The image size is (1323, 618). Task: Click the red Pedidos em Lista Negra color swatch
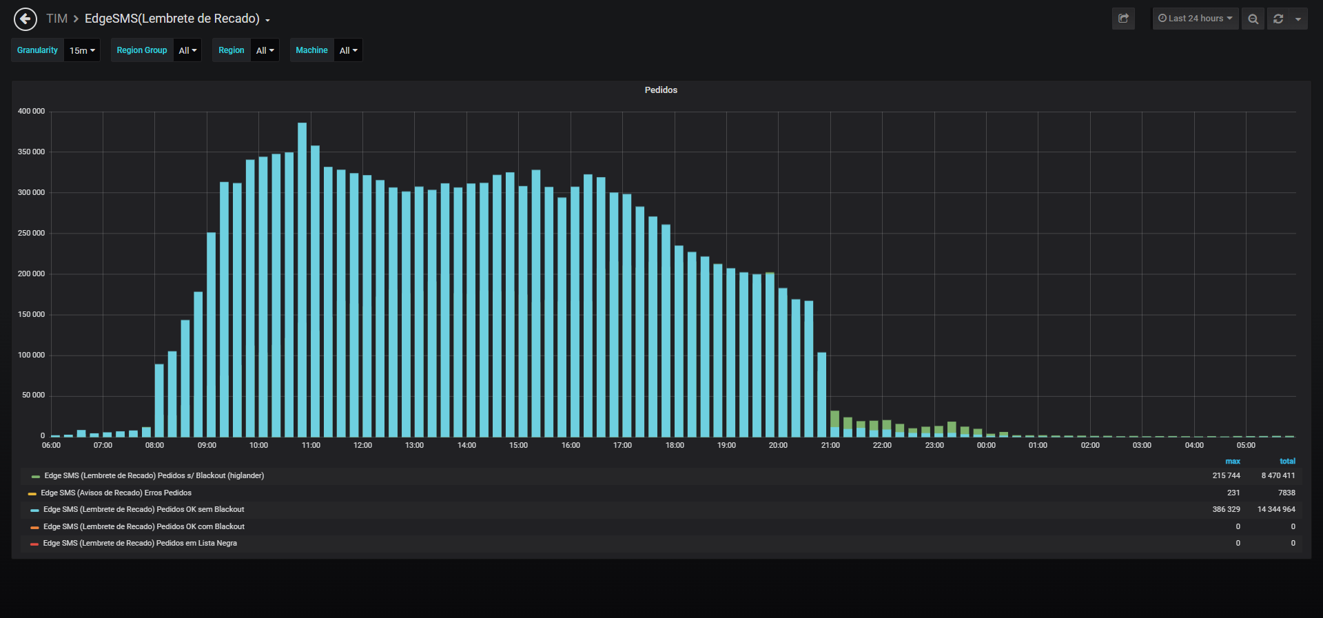pos(34,544)
